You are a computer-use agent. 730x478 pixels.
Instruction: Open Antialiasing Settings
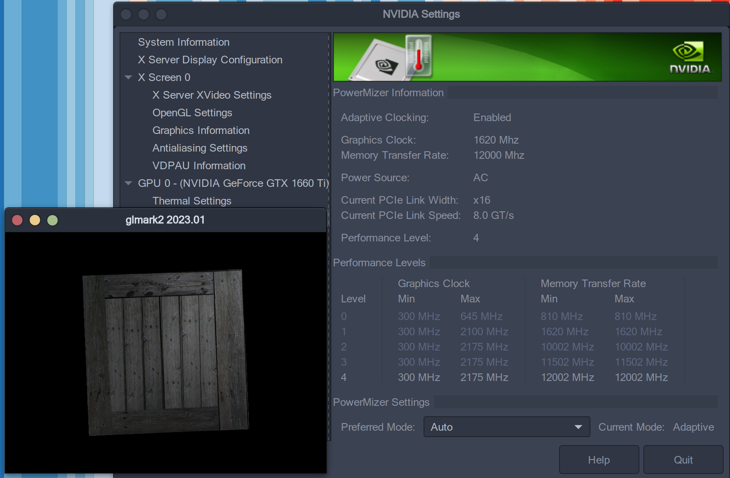200,148
